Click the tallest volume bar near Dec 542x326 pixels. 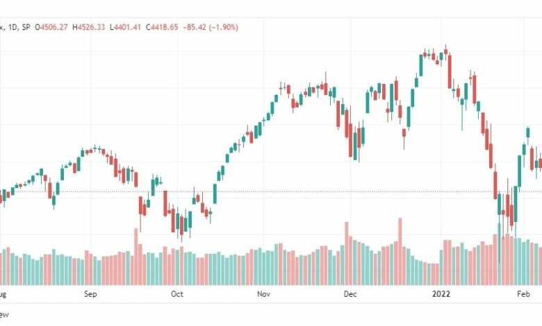point(346,254)
